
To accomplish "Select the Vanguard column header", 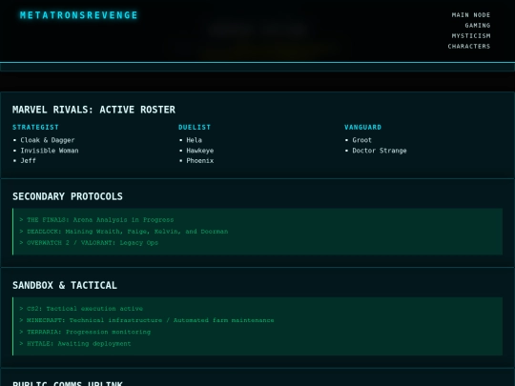I will pos(363,128).
